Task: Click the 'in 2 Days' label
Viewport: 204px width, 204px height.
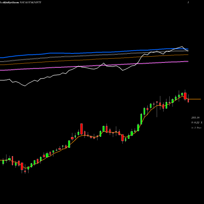Action: 196,128
